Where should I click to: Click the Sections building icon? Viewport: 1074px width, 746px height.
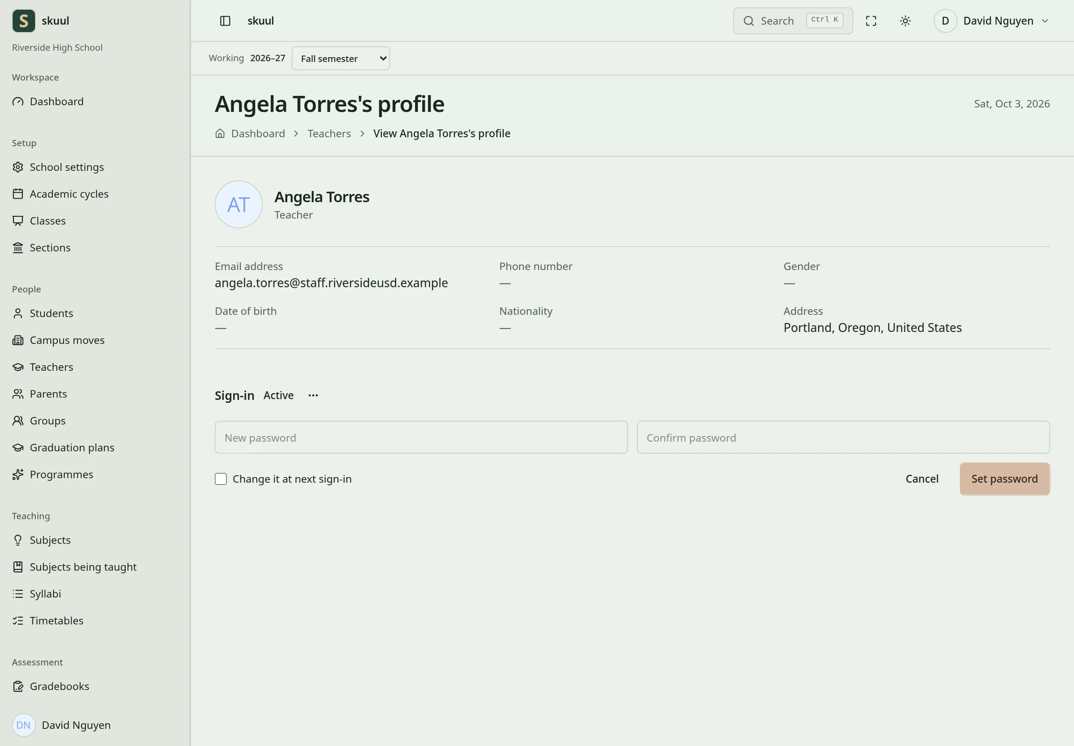pyautogui.click(x=18, y=248)
